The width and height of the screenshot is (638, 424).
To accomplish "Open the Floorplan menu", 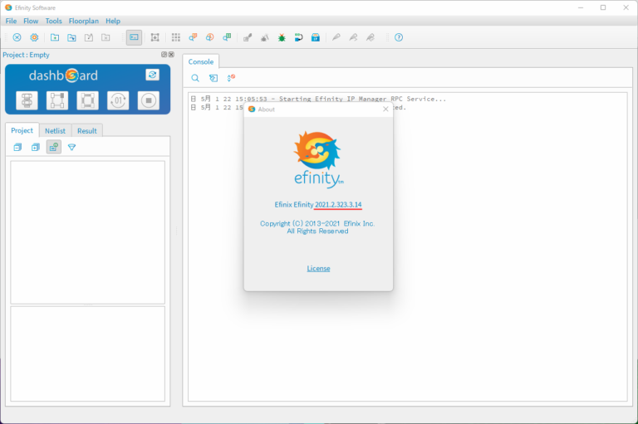I will point(83,21).
